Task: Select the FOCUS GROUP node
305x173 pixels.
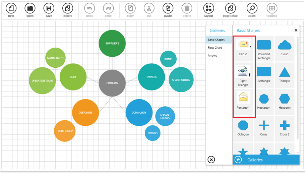Action: tap(65, 131)
